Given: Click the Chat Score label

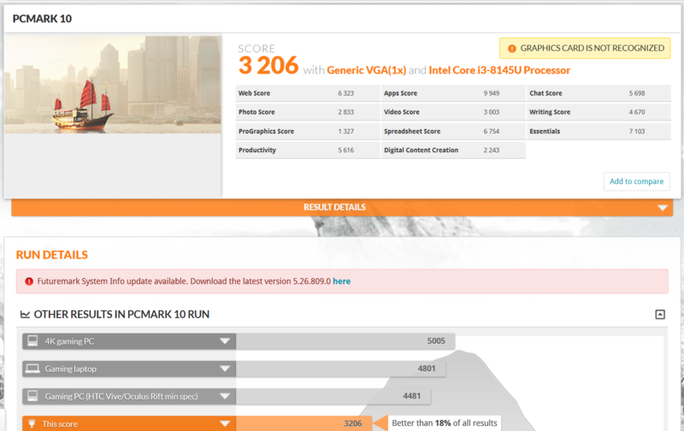Looking at the screenshot, I should click(545, 93).
